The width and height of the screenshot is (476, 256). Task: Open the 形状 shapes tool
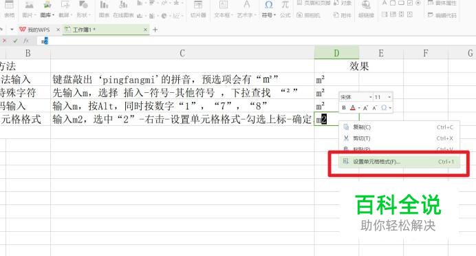[x=83, y=9]
